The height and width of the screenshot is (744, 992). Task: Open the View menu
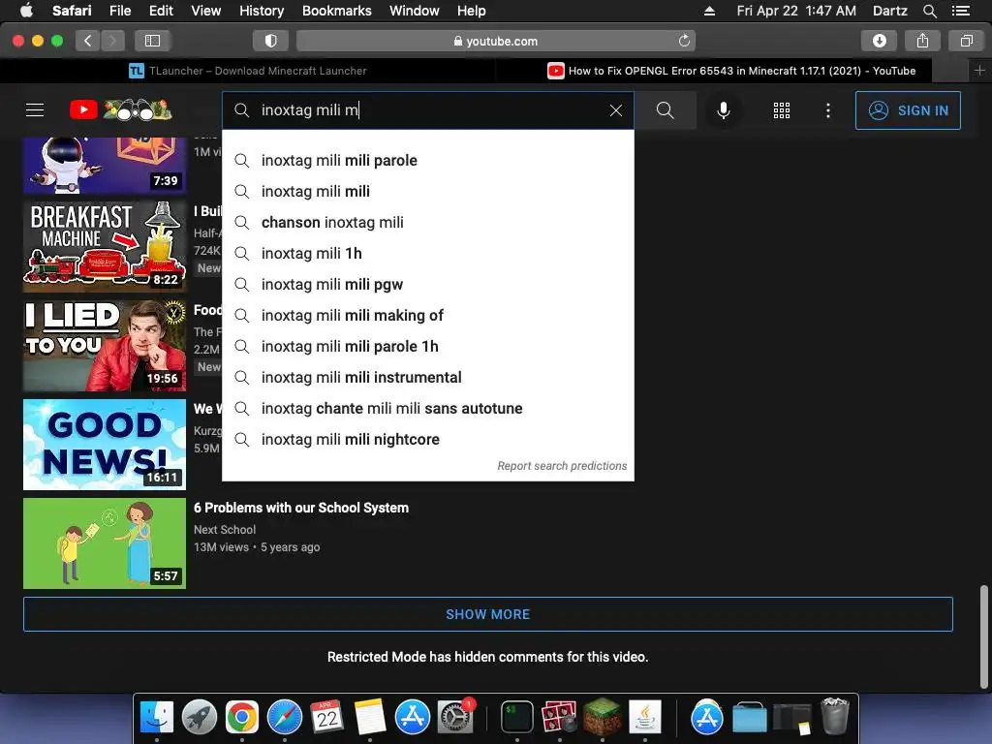tap(205, 11)
